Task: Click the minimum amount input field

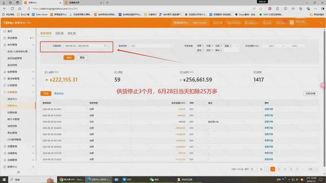Action: pyautogui.click(x=272, y=46)
